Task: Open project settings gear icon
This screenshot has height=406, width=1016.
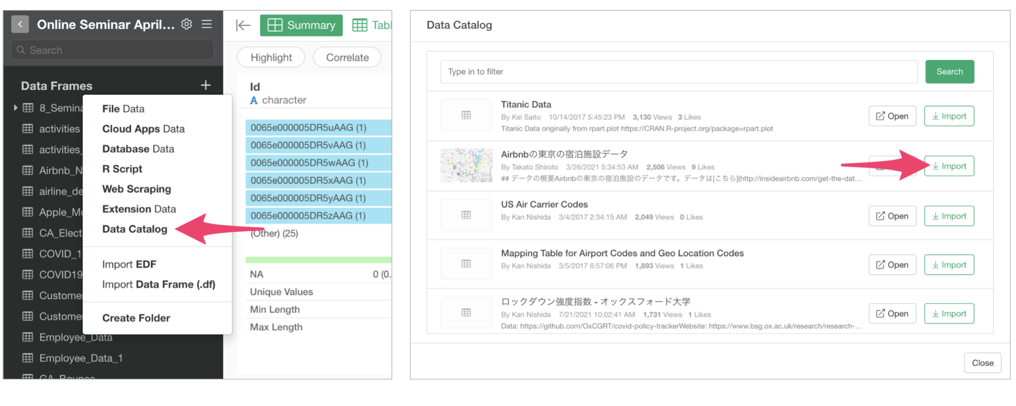Action: [187, 24]
